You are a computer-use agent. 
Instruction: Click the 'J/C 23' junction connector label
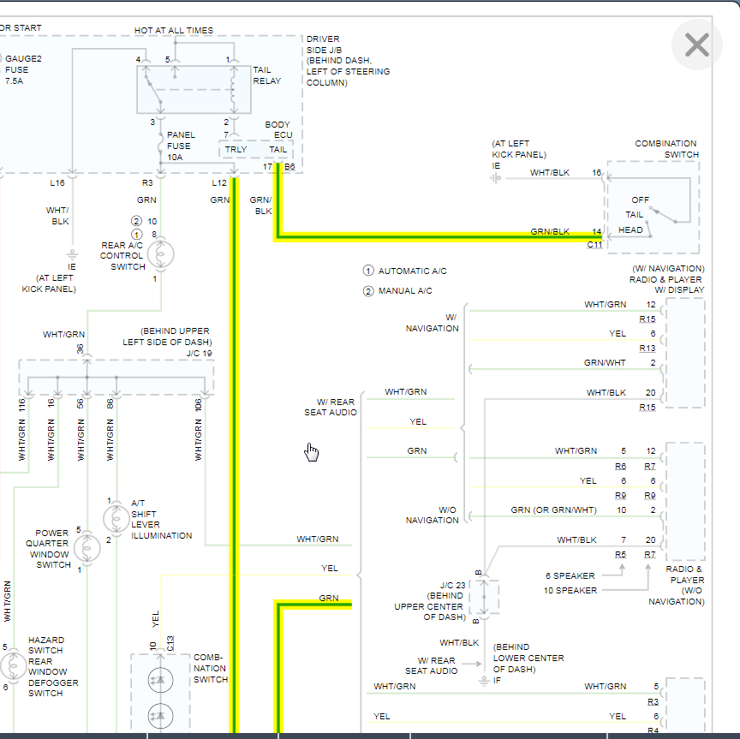click(452, 585)
